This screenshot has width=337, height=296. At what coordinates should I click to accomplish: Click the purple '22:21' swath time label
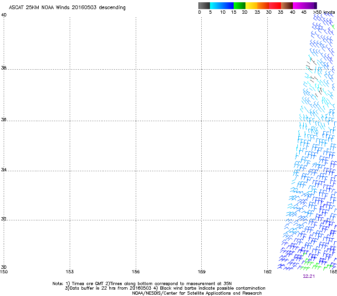(x=309, y=276)
